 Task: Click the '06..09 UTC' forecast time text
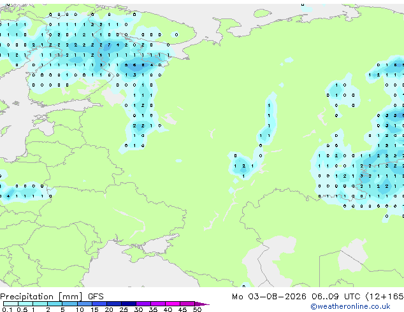pyautogui.click(x=336, y=297)
